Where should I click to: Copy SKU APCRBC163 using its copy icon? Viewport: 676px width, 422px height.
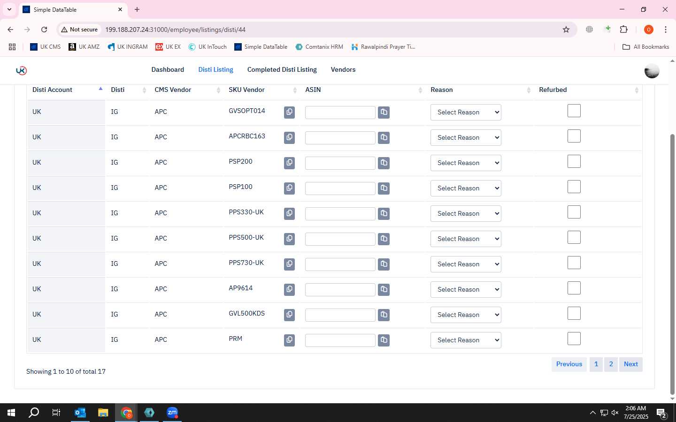290,137
